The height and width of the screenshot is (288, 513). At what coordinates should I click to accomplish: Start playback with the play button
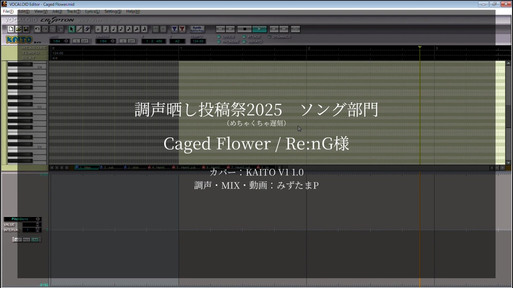[x=260, y=29]
